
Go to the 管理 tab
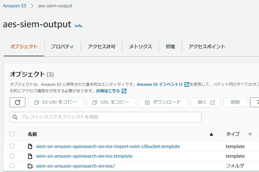click(x=170, y=46)
